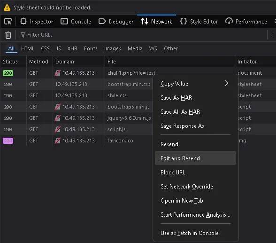Click the element picker icon
276x243 pixels.
[x=8, y=22]
